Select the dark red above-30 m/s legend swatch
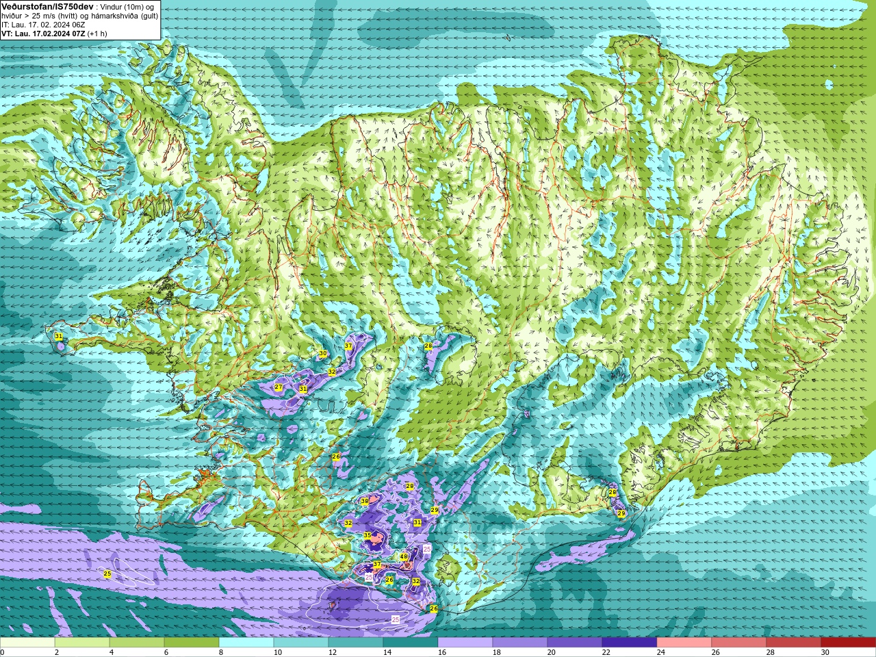The width and height of the screenshot is (876, 657). tap(849, 643)
